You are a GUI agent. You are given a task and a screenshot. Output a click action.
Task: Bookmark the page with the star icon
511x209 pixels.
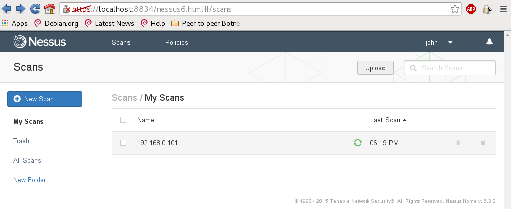coord(455,9)
